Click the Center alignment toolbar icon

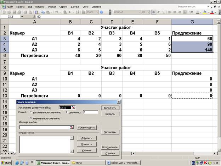pyautogui.click(x=175, y=12)
